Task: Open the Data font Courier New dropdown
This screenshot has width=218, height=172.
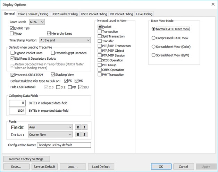Action: 50,135
